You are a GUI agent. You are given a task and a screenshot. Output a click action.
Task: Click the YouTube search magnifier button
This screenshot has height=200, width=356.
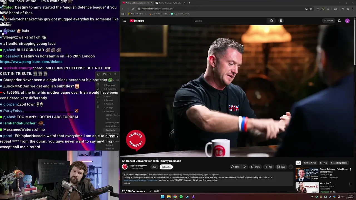(x=271, y=21)
